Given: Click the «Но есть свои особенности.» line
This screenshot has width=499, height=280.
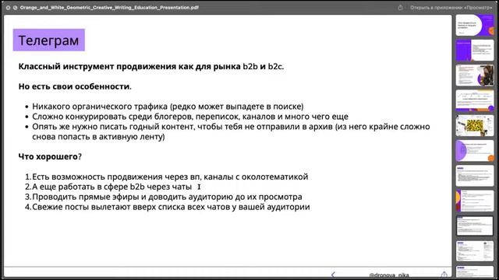Looking at the screenshot, I should pos(75,86).
